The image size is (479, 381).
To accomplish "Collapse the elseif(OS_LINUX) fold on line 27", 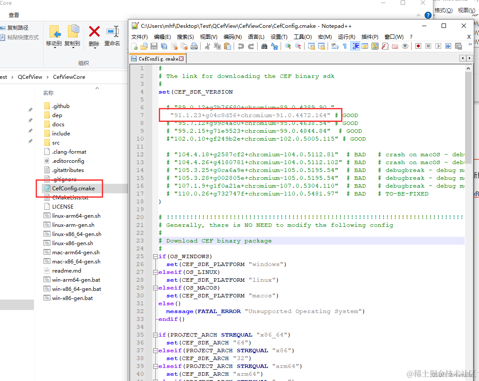I will [x=155, y=272].
